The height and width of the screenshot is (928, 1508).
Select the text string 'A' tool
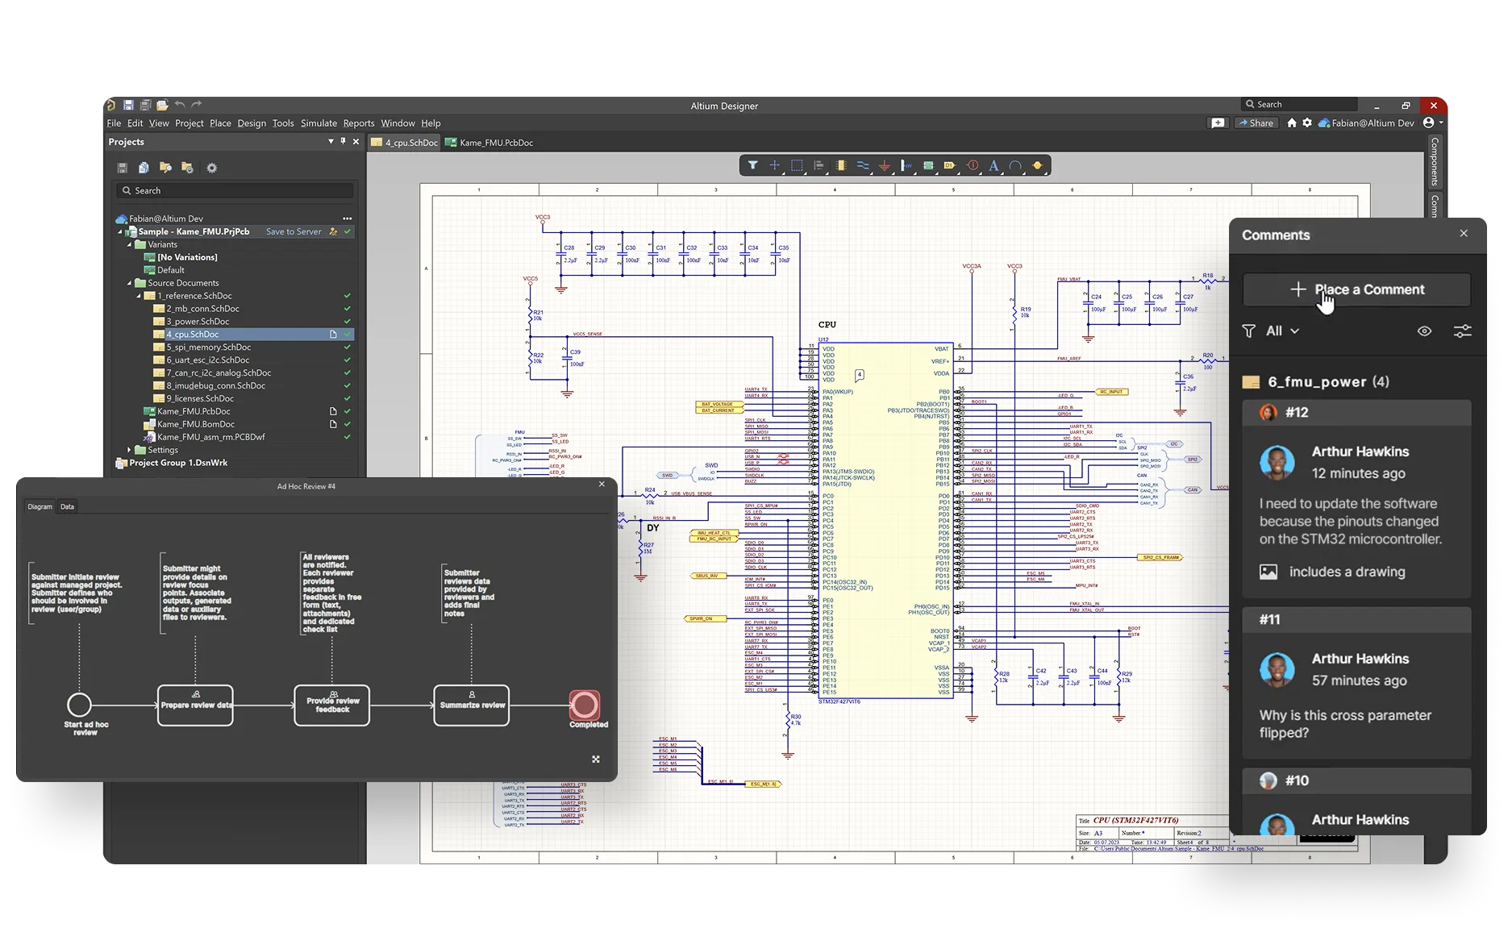[994, 166]
